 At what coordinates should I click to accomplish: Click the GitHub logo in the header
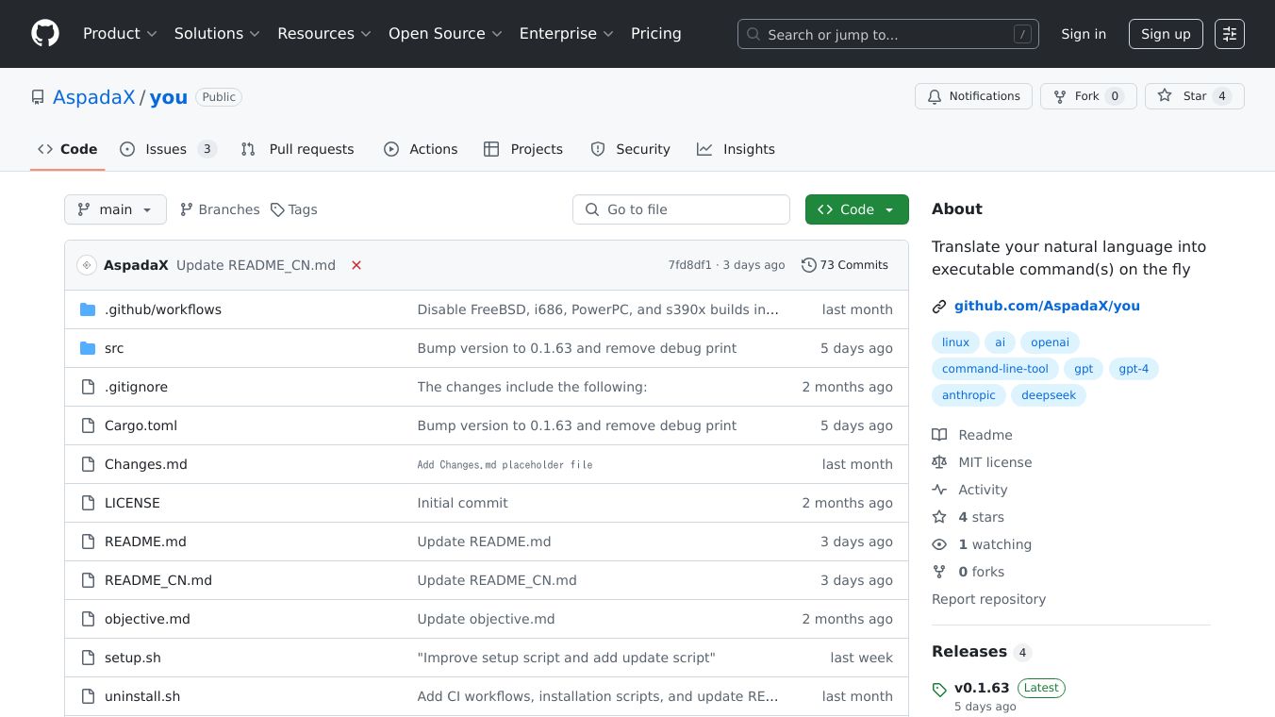tap(44, 34)
